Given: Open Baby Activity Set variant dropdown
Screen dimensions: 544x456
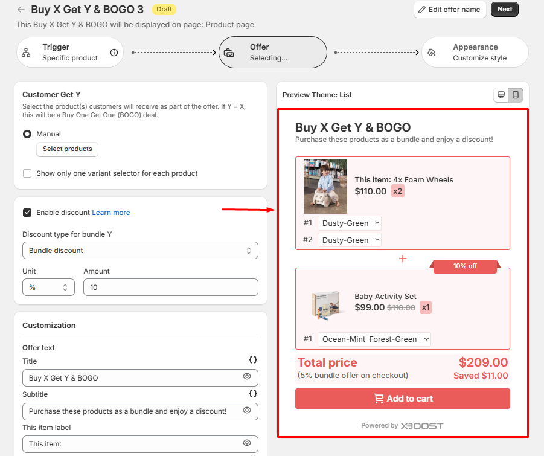Looking at the screenshot, I should [x=374, y=339].
